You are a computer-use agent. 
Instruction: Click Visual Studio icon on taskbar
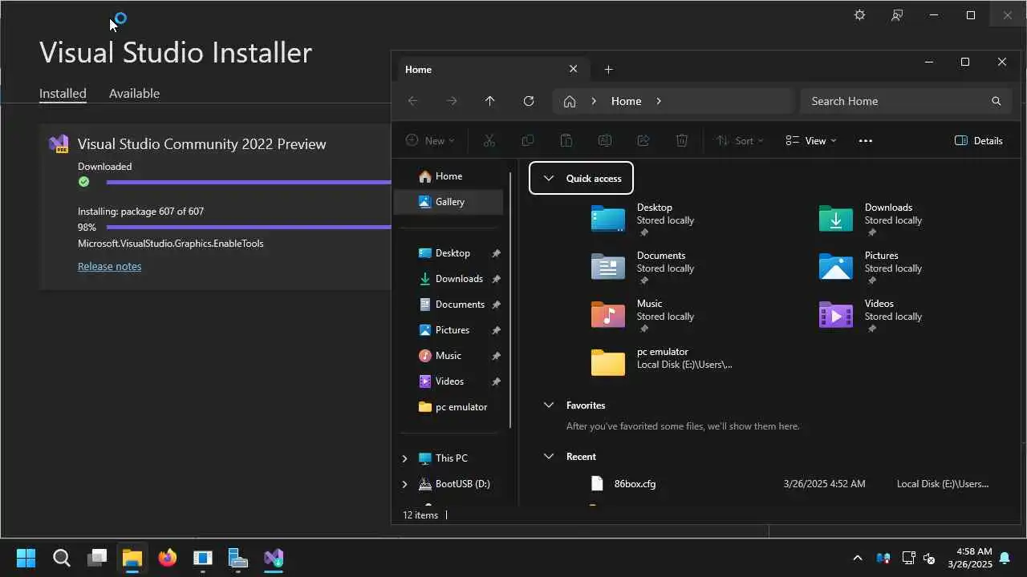pyautogui.click(x=274, y=558)
